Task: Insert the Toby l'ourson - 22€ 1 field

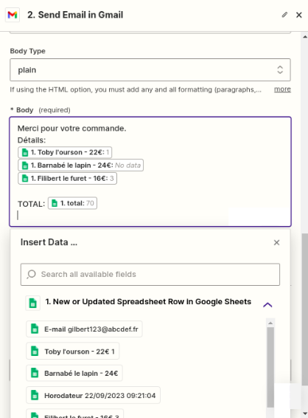Action: (x=73, y=352)
